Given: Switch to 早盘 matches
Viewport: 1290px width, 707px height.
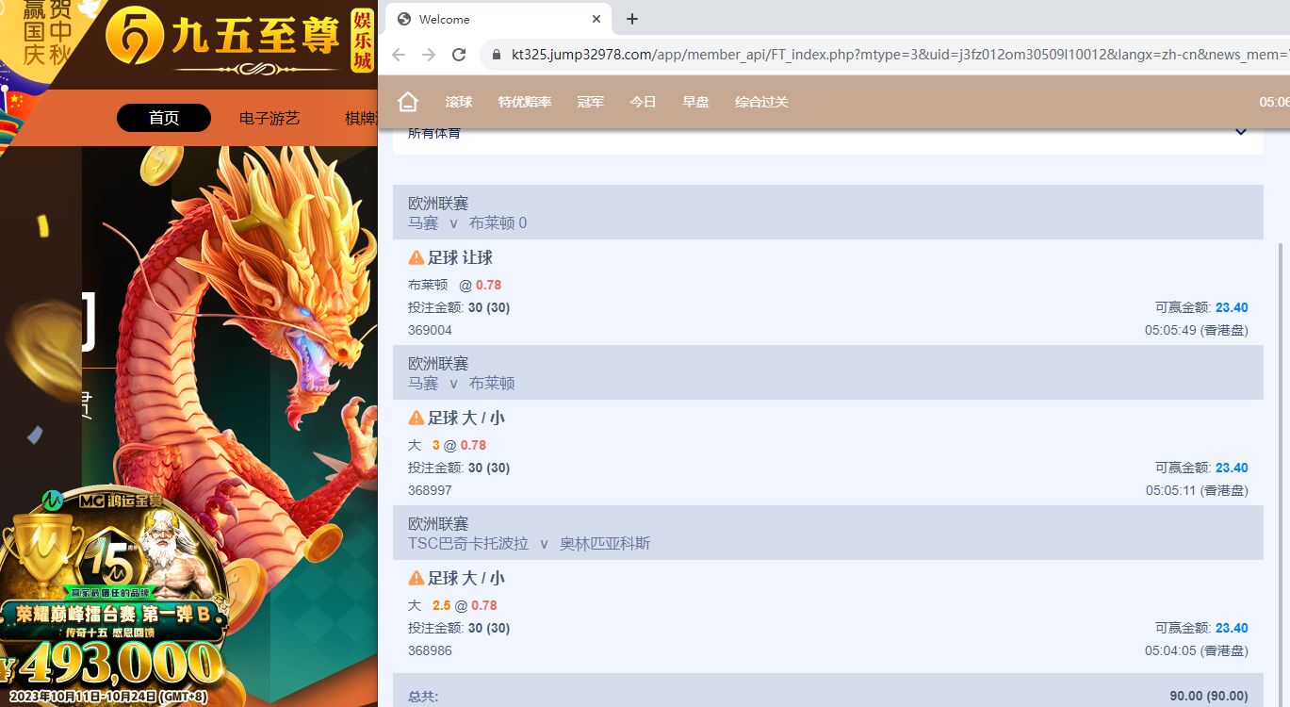Looking at the screenshot, I should click(x=696, y=102).
